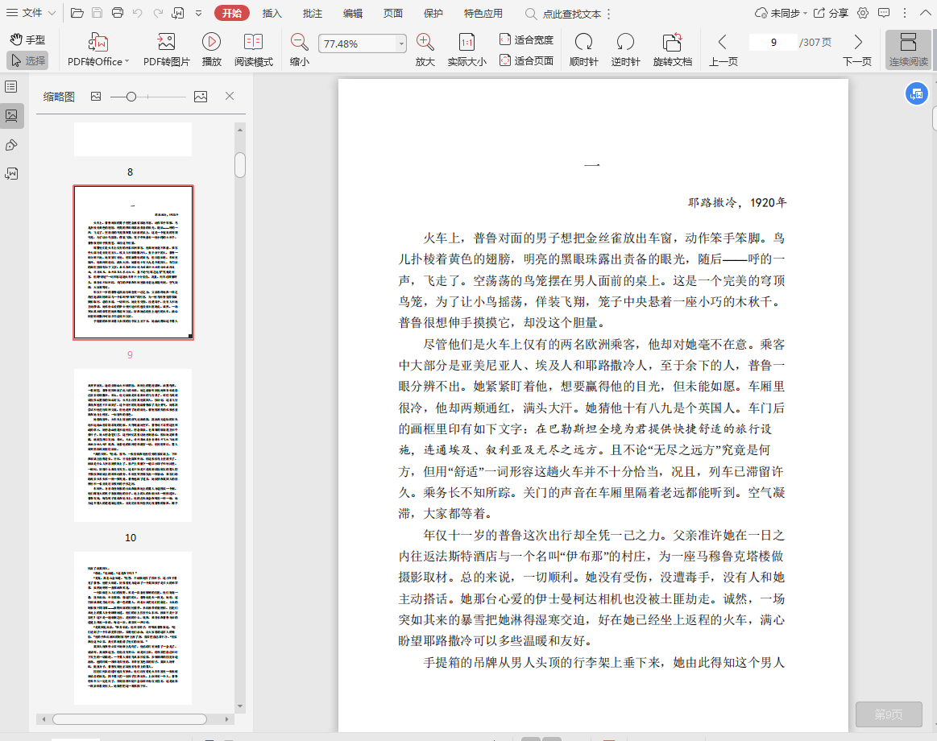Image resolution: width=937 pixels, height=741 pixels.
Task: Go to 下一页 next page
Action: coord(857,42)
